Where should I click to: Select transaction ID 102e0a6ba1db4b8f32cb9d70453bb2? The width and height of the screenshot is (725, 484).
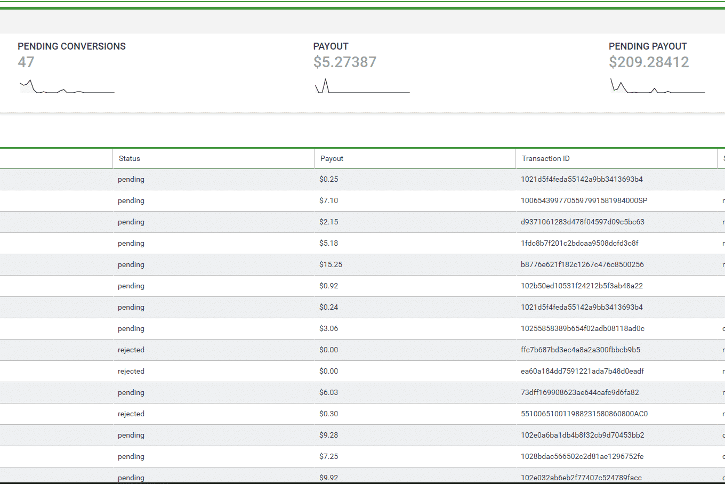(583, 435)
